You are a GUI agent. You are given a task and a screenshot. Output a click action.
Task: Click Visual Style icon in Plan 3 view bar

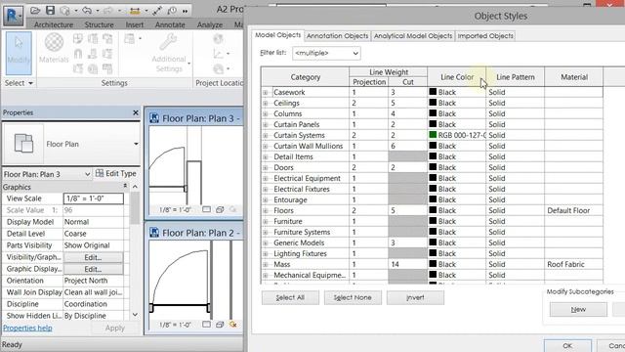click(220, 209)
